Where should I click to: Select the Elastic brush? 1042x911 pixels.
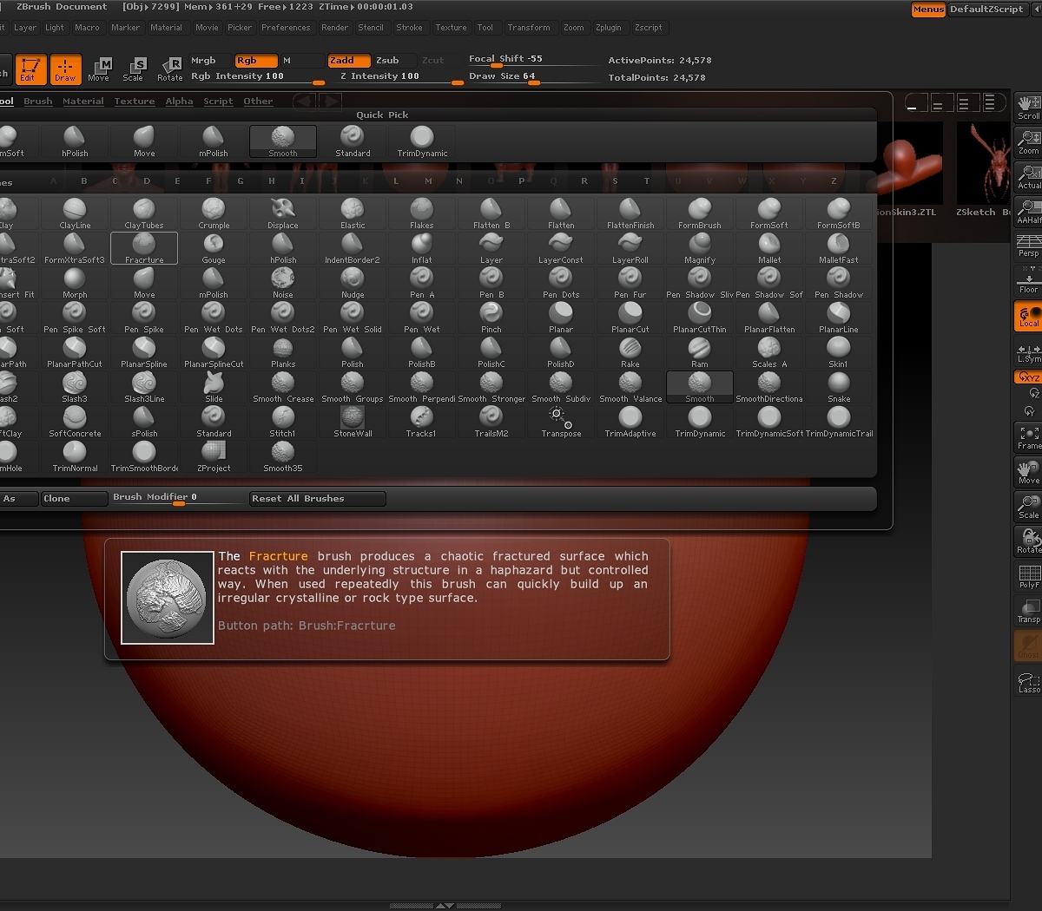[353, 213]
